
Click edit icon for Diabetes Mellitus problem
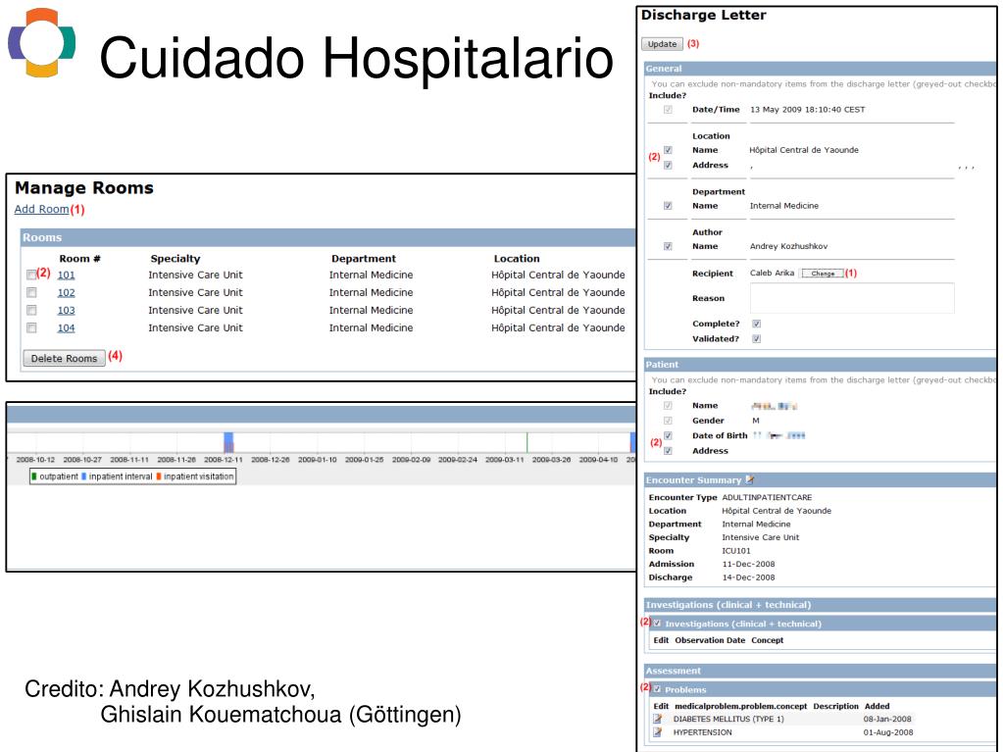pyautogui.click(x=658, y=719)
